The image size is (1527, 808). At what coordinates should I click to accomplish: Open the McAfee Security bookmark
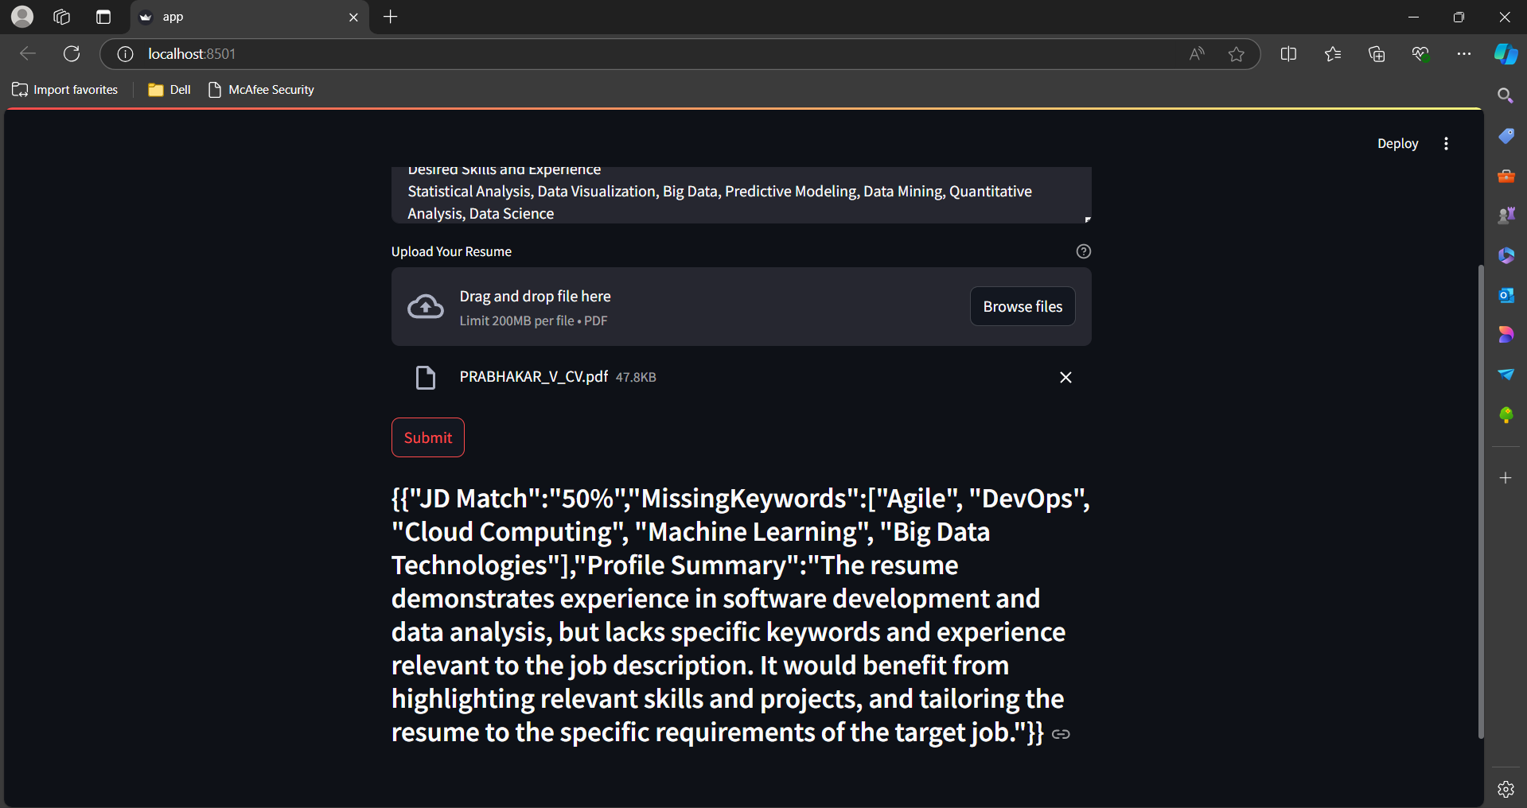[x=262, y=90]
